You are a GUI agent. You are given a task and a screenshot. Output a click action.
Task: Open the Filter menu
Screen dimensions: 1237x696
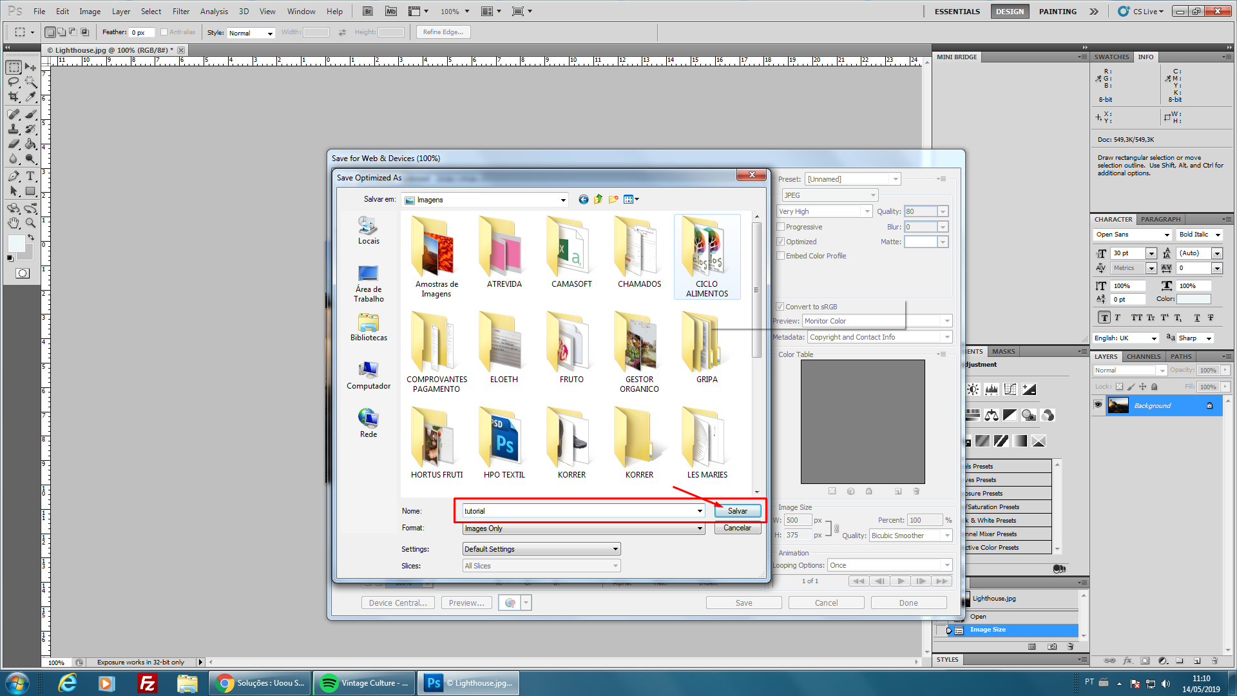click(181, 12)
